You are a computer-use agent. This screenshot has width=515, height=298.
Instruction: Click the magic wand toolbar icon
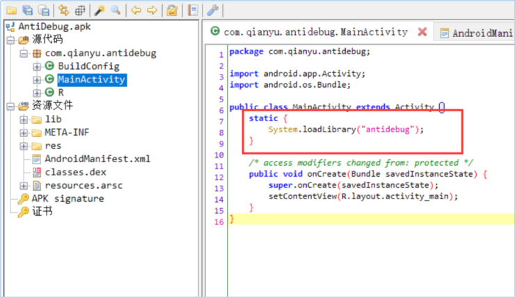pyautogui.click(x=100, y=10)
